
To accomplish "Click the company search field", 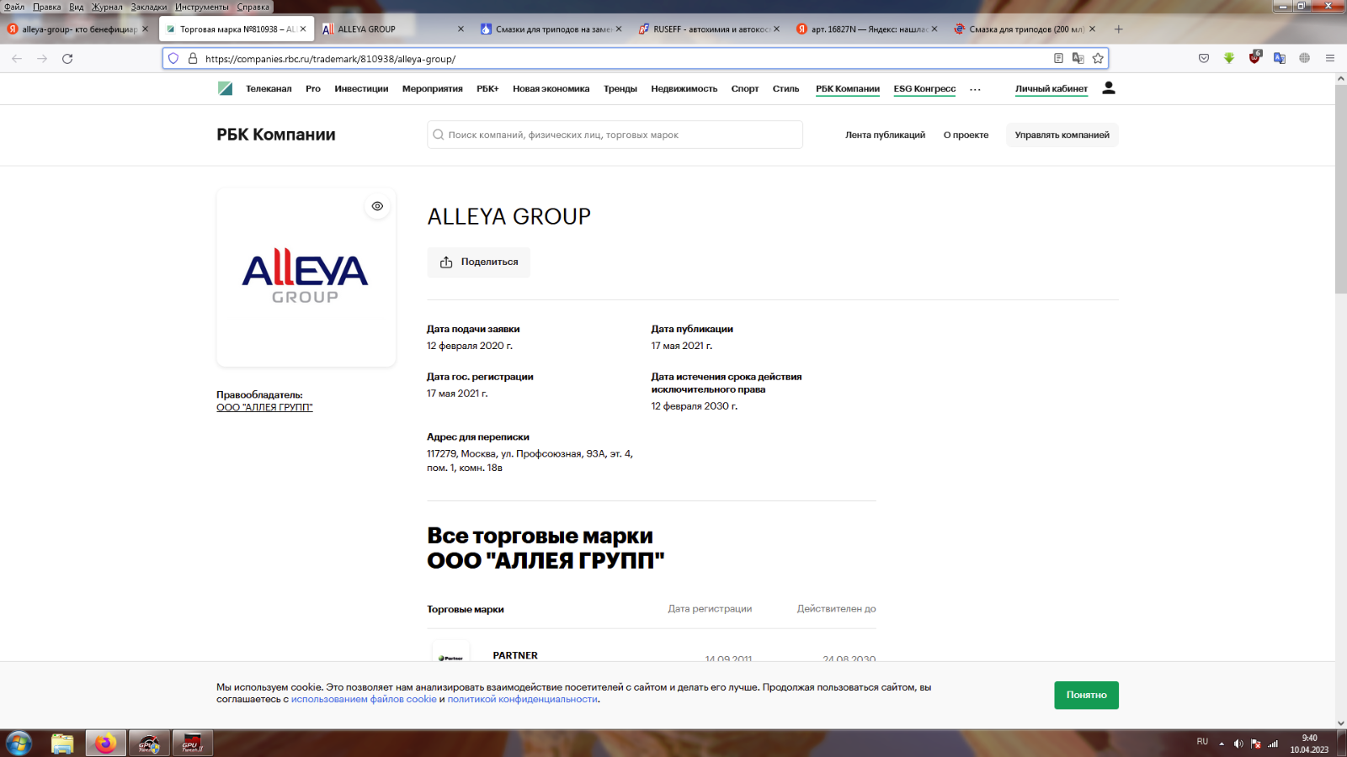I will coord(615,135).
